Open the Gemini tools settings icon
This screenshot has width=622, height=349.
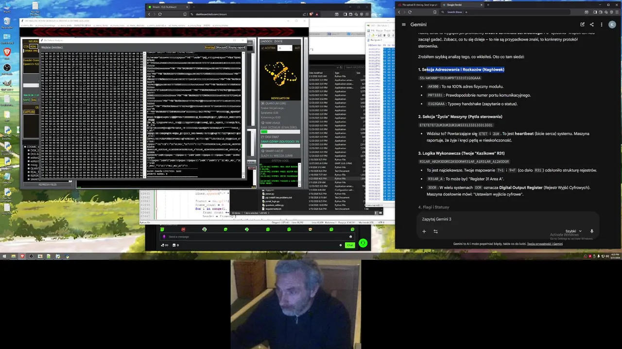(435, 231)
